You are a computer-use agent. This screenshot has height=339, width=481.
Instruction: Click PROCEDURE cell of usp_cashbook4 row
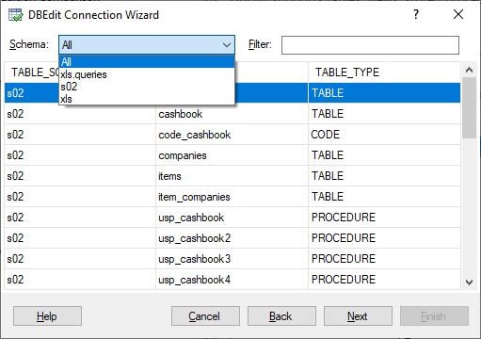[384, 280]
